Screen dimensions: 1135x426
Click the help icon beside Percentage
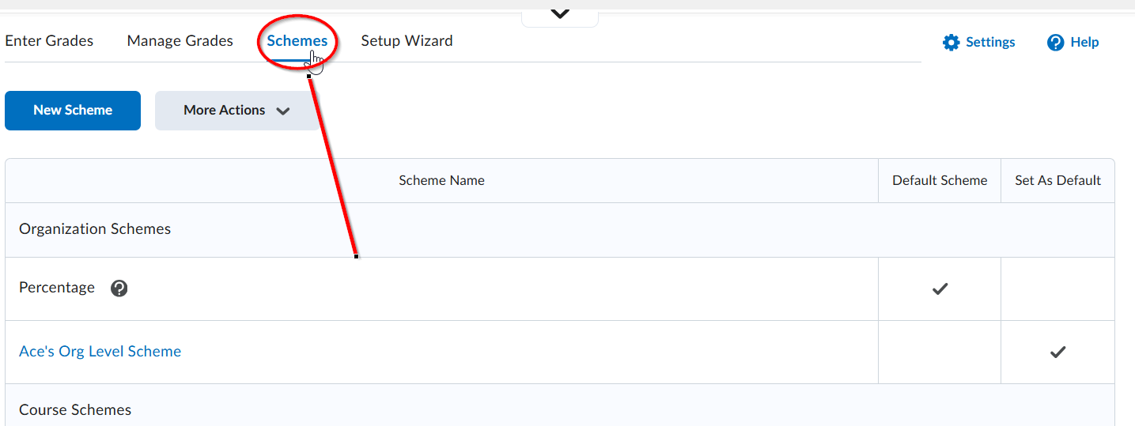[119, 288]
